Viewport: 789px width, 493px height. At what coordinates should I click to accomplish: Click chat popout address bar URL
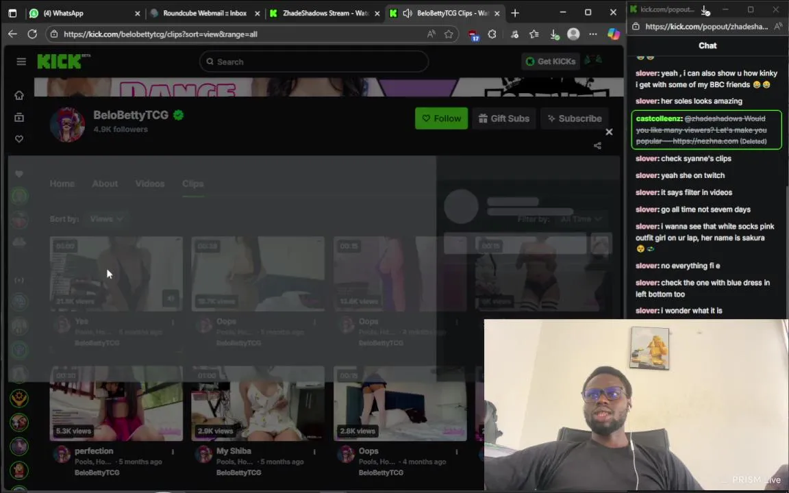point(707,26)
